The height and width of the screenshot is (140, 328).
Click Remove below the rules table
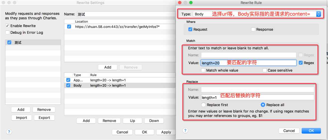tap(109, 121)
